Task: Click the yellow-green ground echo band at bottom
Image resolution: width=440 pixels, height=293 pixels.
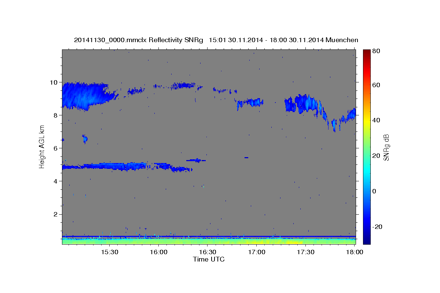Action: [209, 241]
